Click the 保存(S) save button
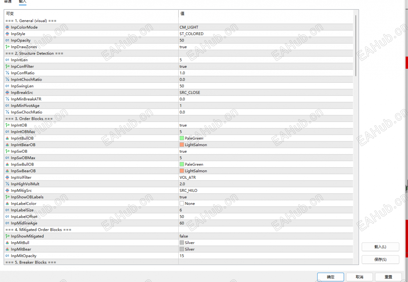 coord(380,260)
